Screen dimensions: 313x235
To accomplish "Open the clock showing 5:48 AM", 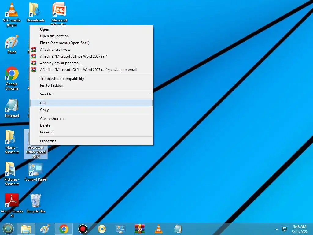I will tap(300, 229).
